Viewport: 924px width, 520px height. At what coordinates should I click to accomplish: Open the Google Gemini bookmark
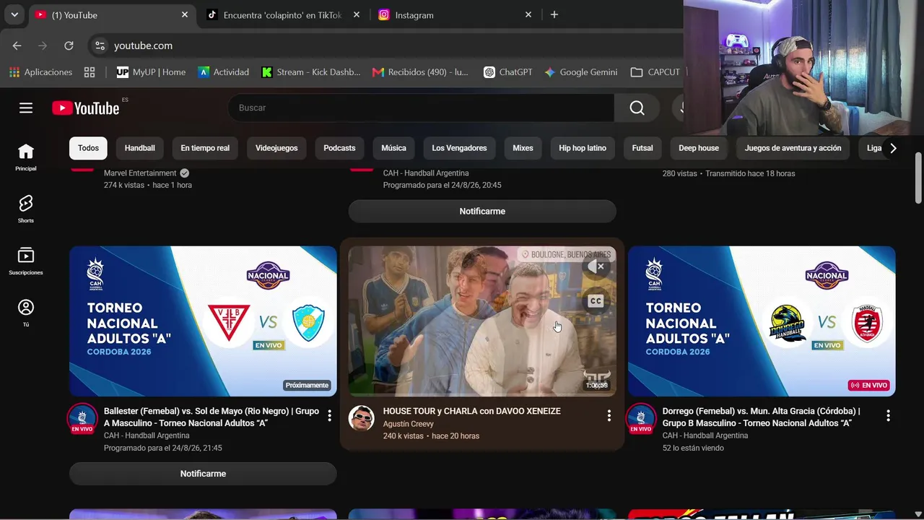point(581,72)
